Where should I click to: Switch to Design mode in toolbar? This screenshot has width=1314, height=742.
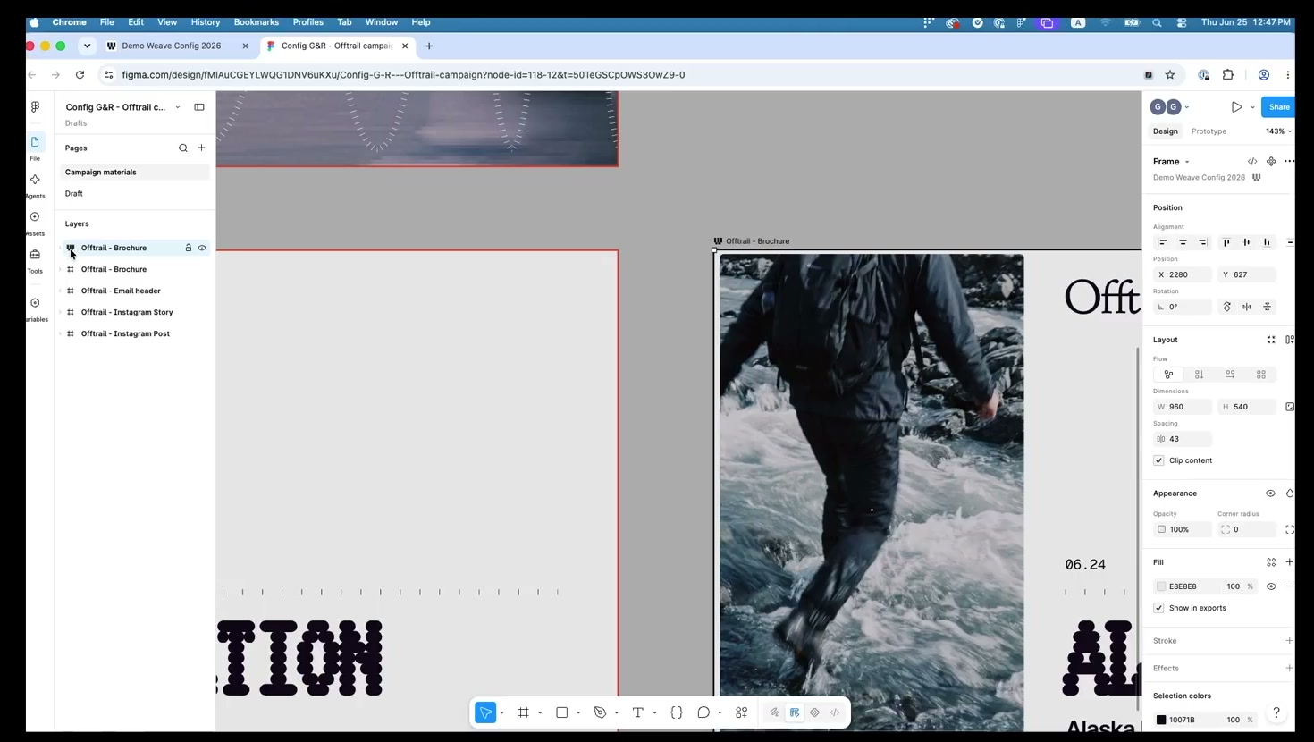pyautogui.click(x=795, y=712)
